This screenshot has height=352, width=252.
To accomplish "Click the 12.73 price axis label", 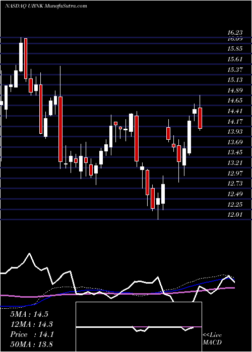I will pyautogui.click(x=235, y=184).
